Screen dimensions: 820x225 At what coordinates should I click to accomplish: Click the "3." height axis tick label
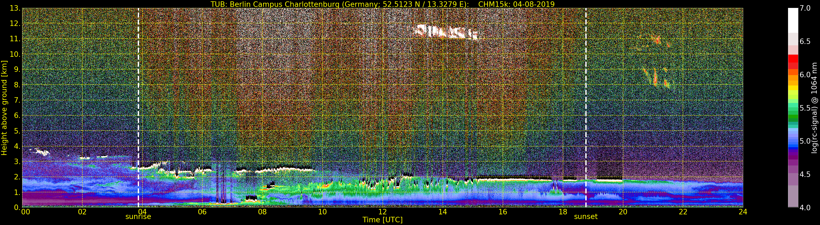[17, 161]
